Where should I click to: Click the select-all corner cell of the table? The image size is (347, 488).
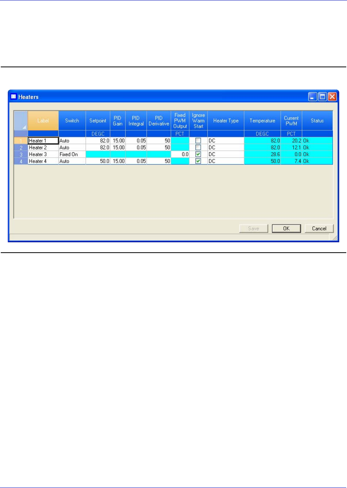pos(21,121)
